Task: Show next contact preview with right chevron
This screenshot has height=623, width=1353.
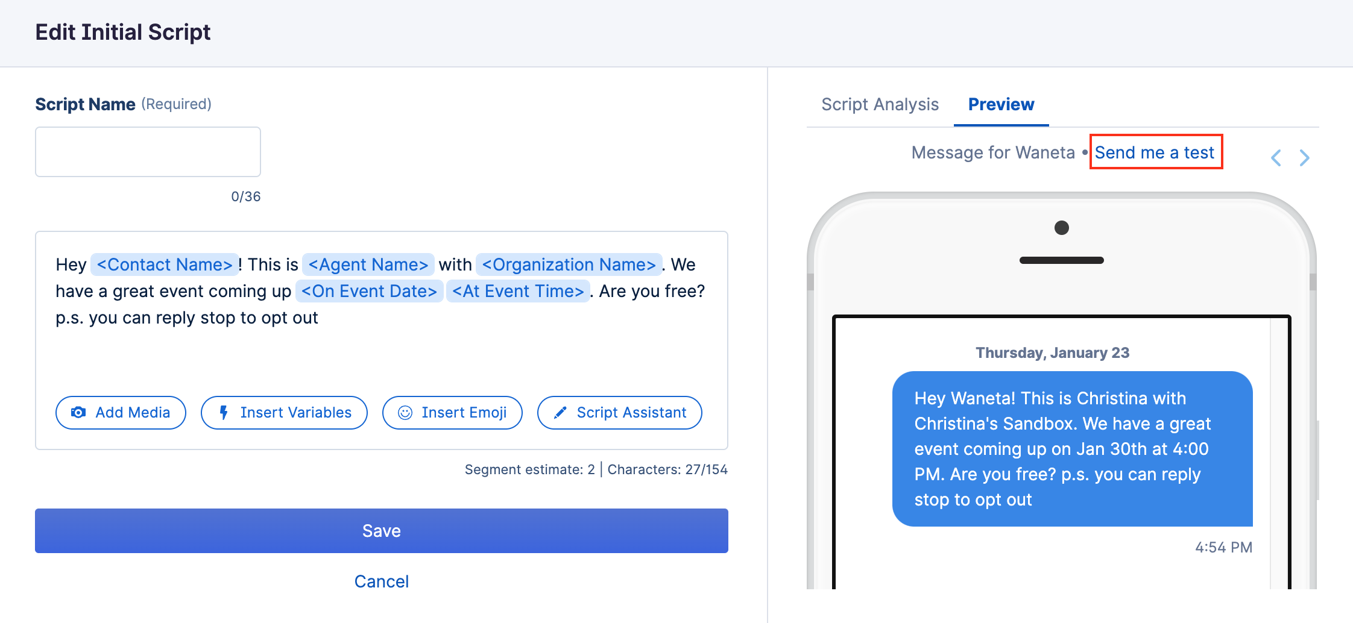Action: click(1305, 158)
